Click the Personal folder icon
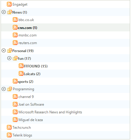 (x=10, y=51)
